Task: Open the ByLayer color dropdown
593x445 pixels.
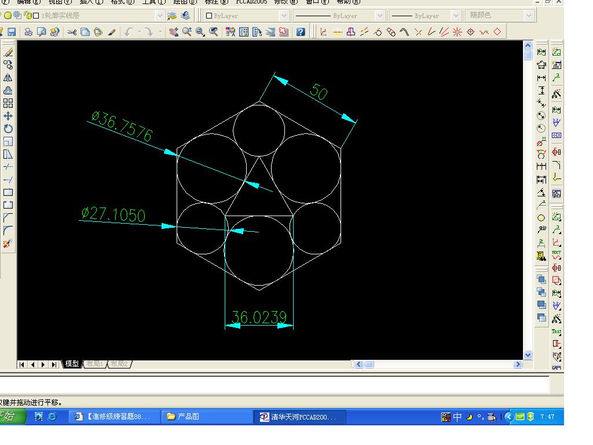Action: (284, 16)
